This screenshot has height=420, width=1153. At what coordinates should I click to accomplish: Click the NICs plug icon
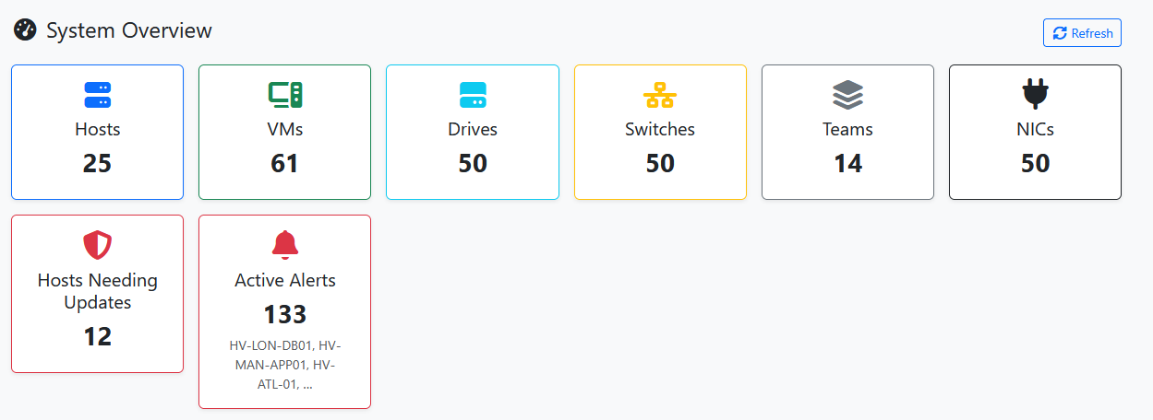pos(1035,94)
